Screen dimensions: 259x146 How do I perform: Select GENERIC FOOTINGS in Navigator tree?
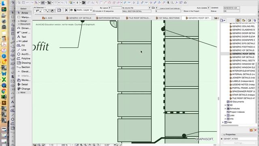point(242,47)
